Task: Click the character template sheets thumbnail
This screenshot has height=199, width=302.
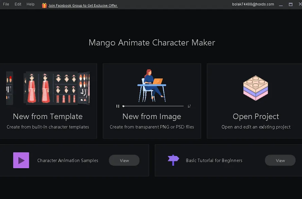Action: pyautogui.click(x=48, y=88)
